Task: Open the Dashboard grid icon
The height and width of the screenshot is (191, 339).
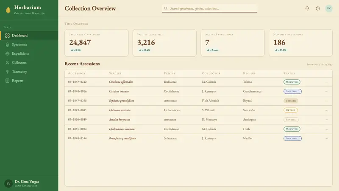Action: [x=7, y=36]
